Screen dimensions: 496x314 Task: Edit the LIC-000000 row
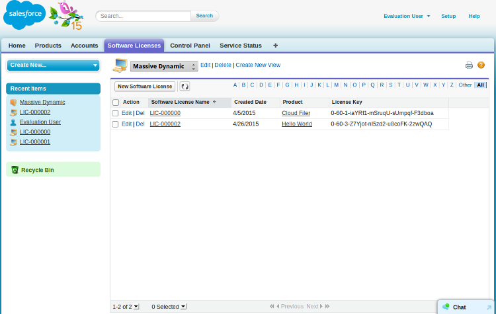tap(126, 113)
